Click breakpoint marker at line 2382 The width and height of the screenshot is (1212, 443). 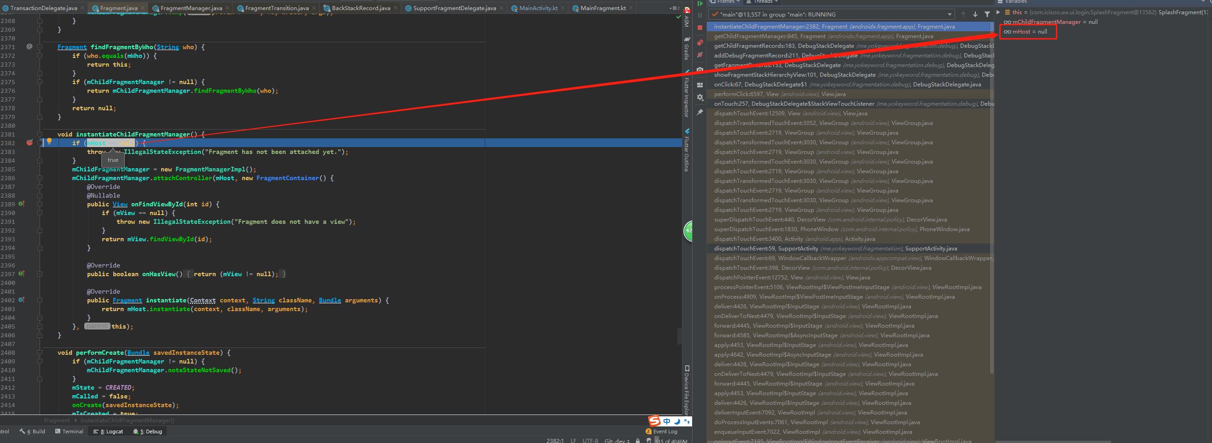(x=29, y=143)
